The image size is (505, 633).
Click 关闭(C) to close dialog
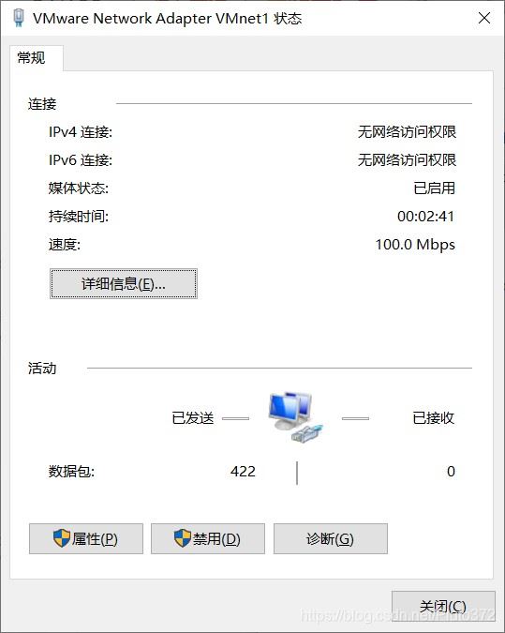click(x=443, y=607)
